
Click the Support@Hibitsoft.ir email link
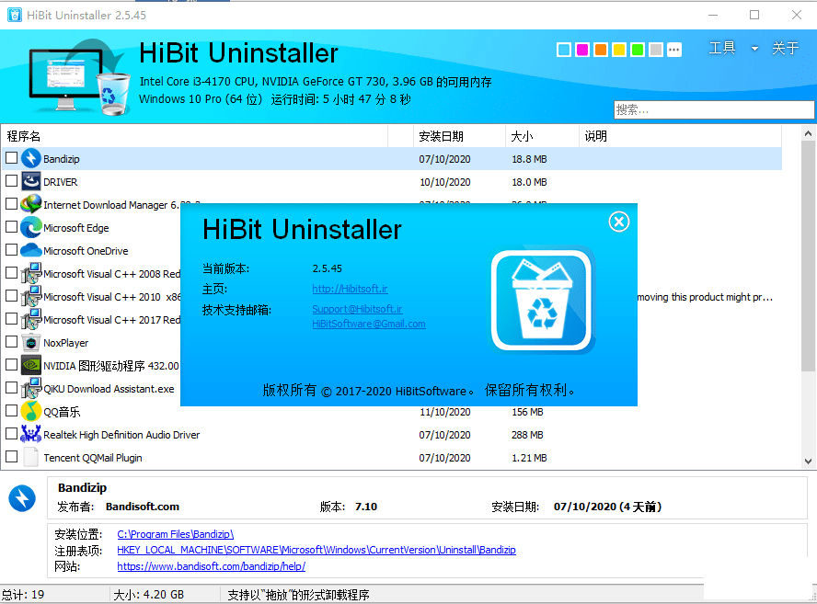pyautogui.click(x=357, y=309)
